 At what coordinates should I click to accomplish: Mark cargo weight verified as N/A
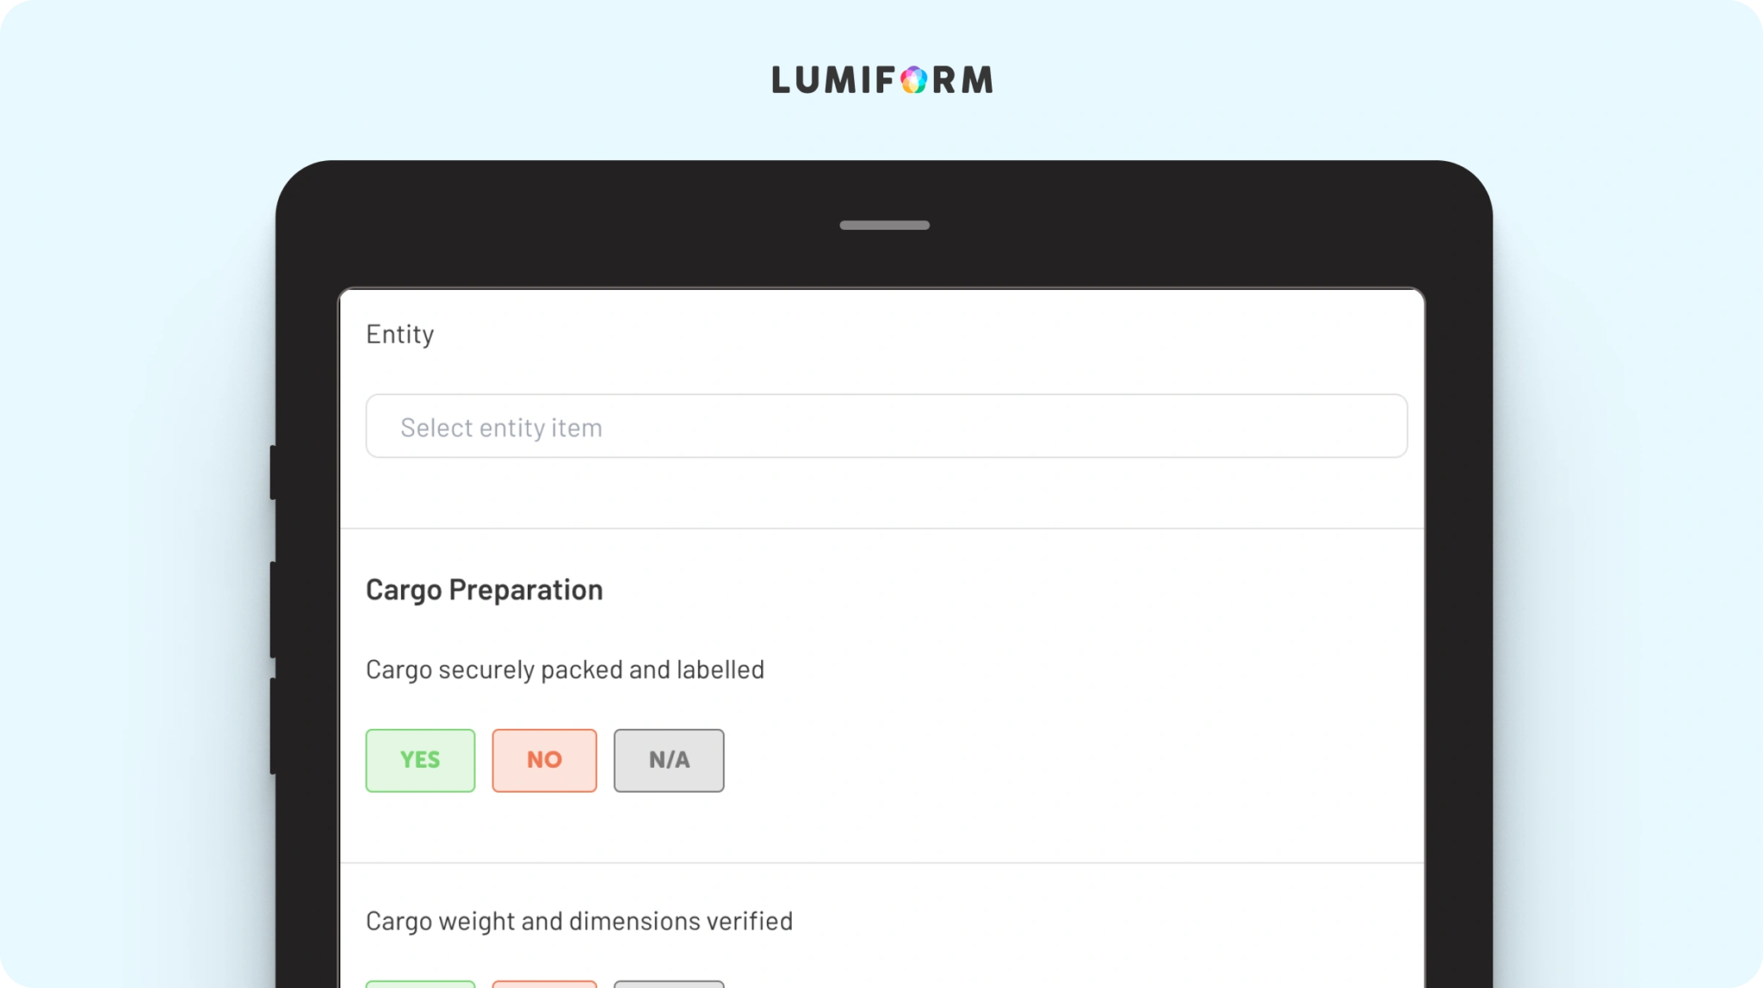tap(669, 983)
